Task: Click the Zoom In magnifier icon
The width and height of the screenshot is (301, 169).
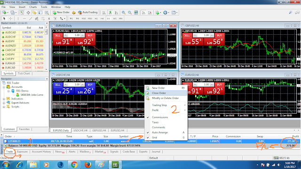Action: tap(123, 13)
